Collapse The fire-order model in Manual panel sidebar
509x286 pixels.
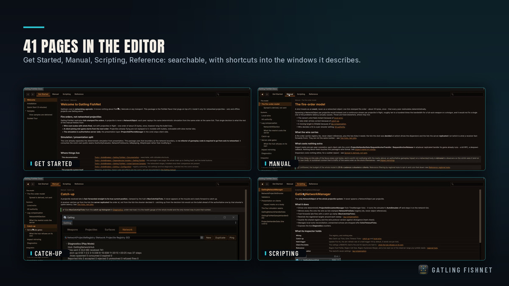tap(260, 104)
